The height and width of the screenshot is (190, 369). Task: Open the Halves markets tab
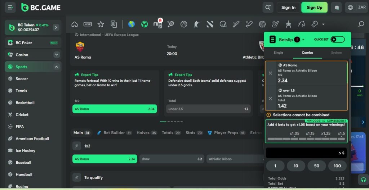tap(147, 133)
